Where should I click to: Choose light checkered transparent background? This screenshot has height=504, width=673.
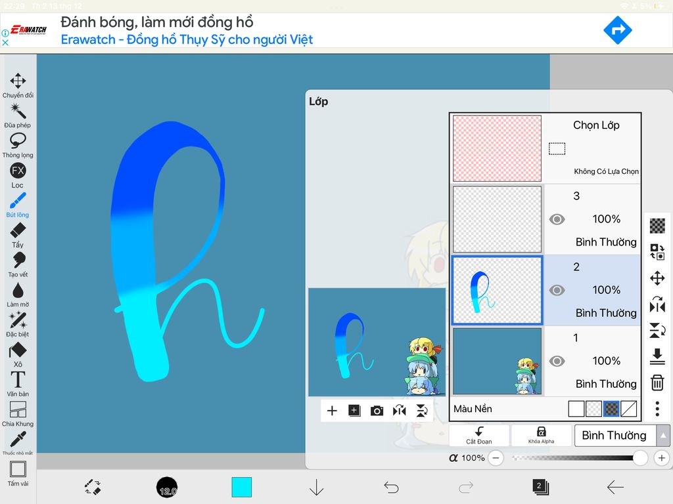click(x=593, y=409)
